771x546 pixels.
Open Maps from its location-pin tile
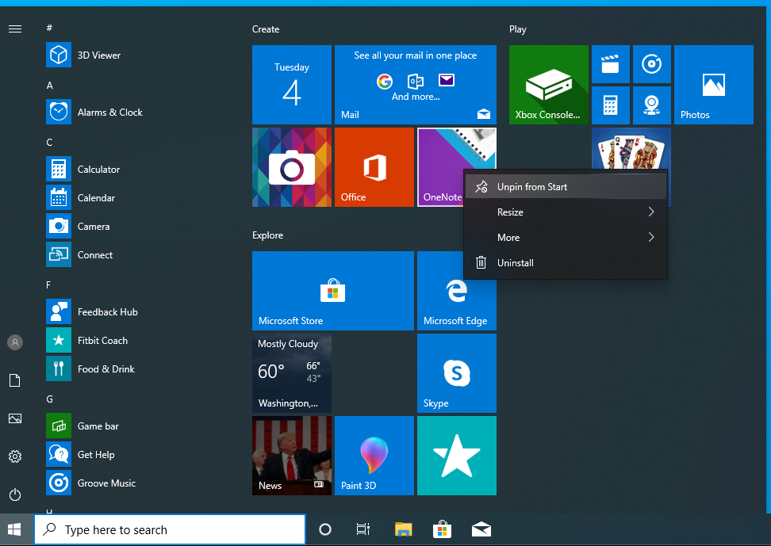coord(652,105)
